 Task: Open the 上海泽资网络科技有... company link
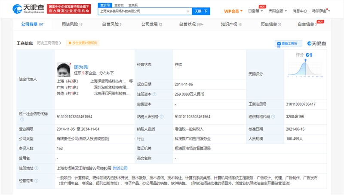[108, 81]
